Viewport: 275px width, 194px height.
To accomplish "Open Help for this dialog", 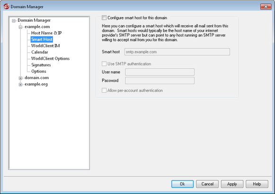I will click(x=257, y=184).
